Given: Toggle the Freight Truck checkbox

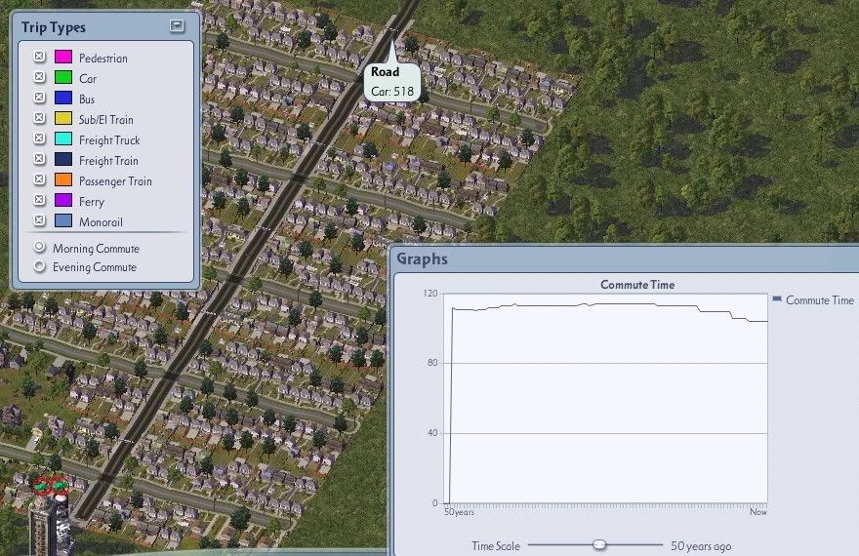Looking at the screenshot, I should (x=39, y=139).
